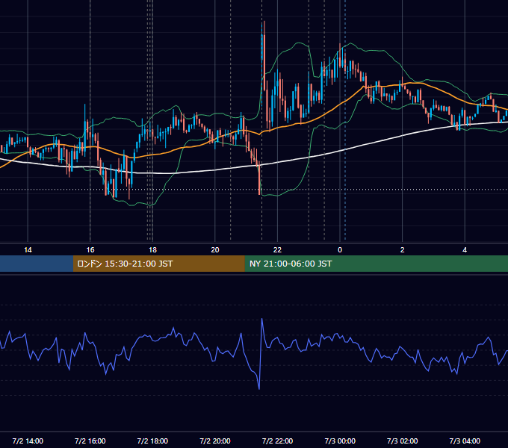Screen dimensions: 508x448
Task: Click the "0" midnight label on chart axis
Action: click(340, 250)
